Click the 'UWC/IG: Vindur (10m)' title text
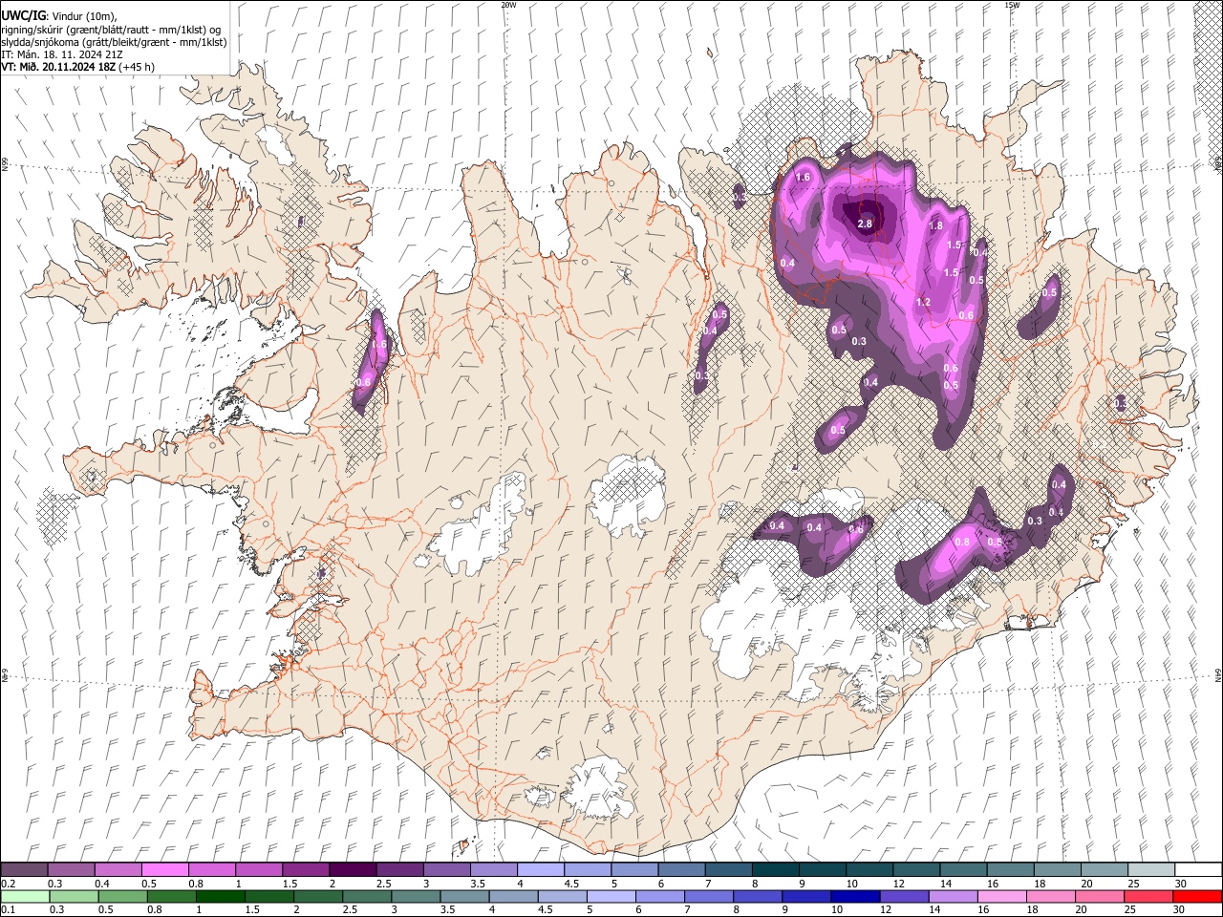1223x917 pixels. (59, 16)
